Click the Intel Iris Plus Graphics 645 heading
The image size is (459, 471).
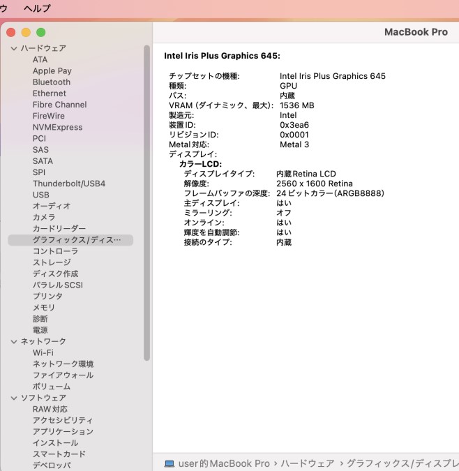[222, 56]
